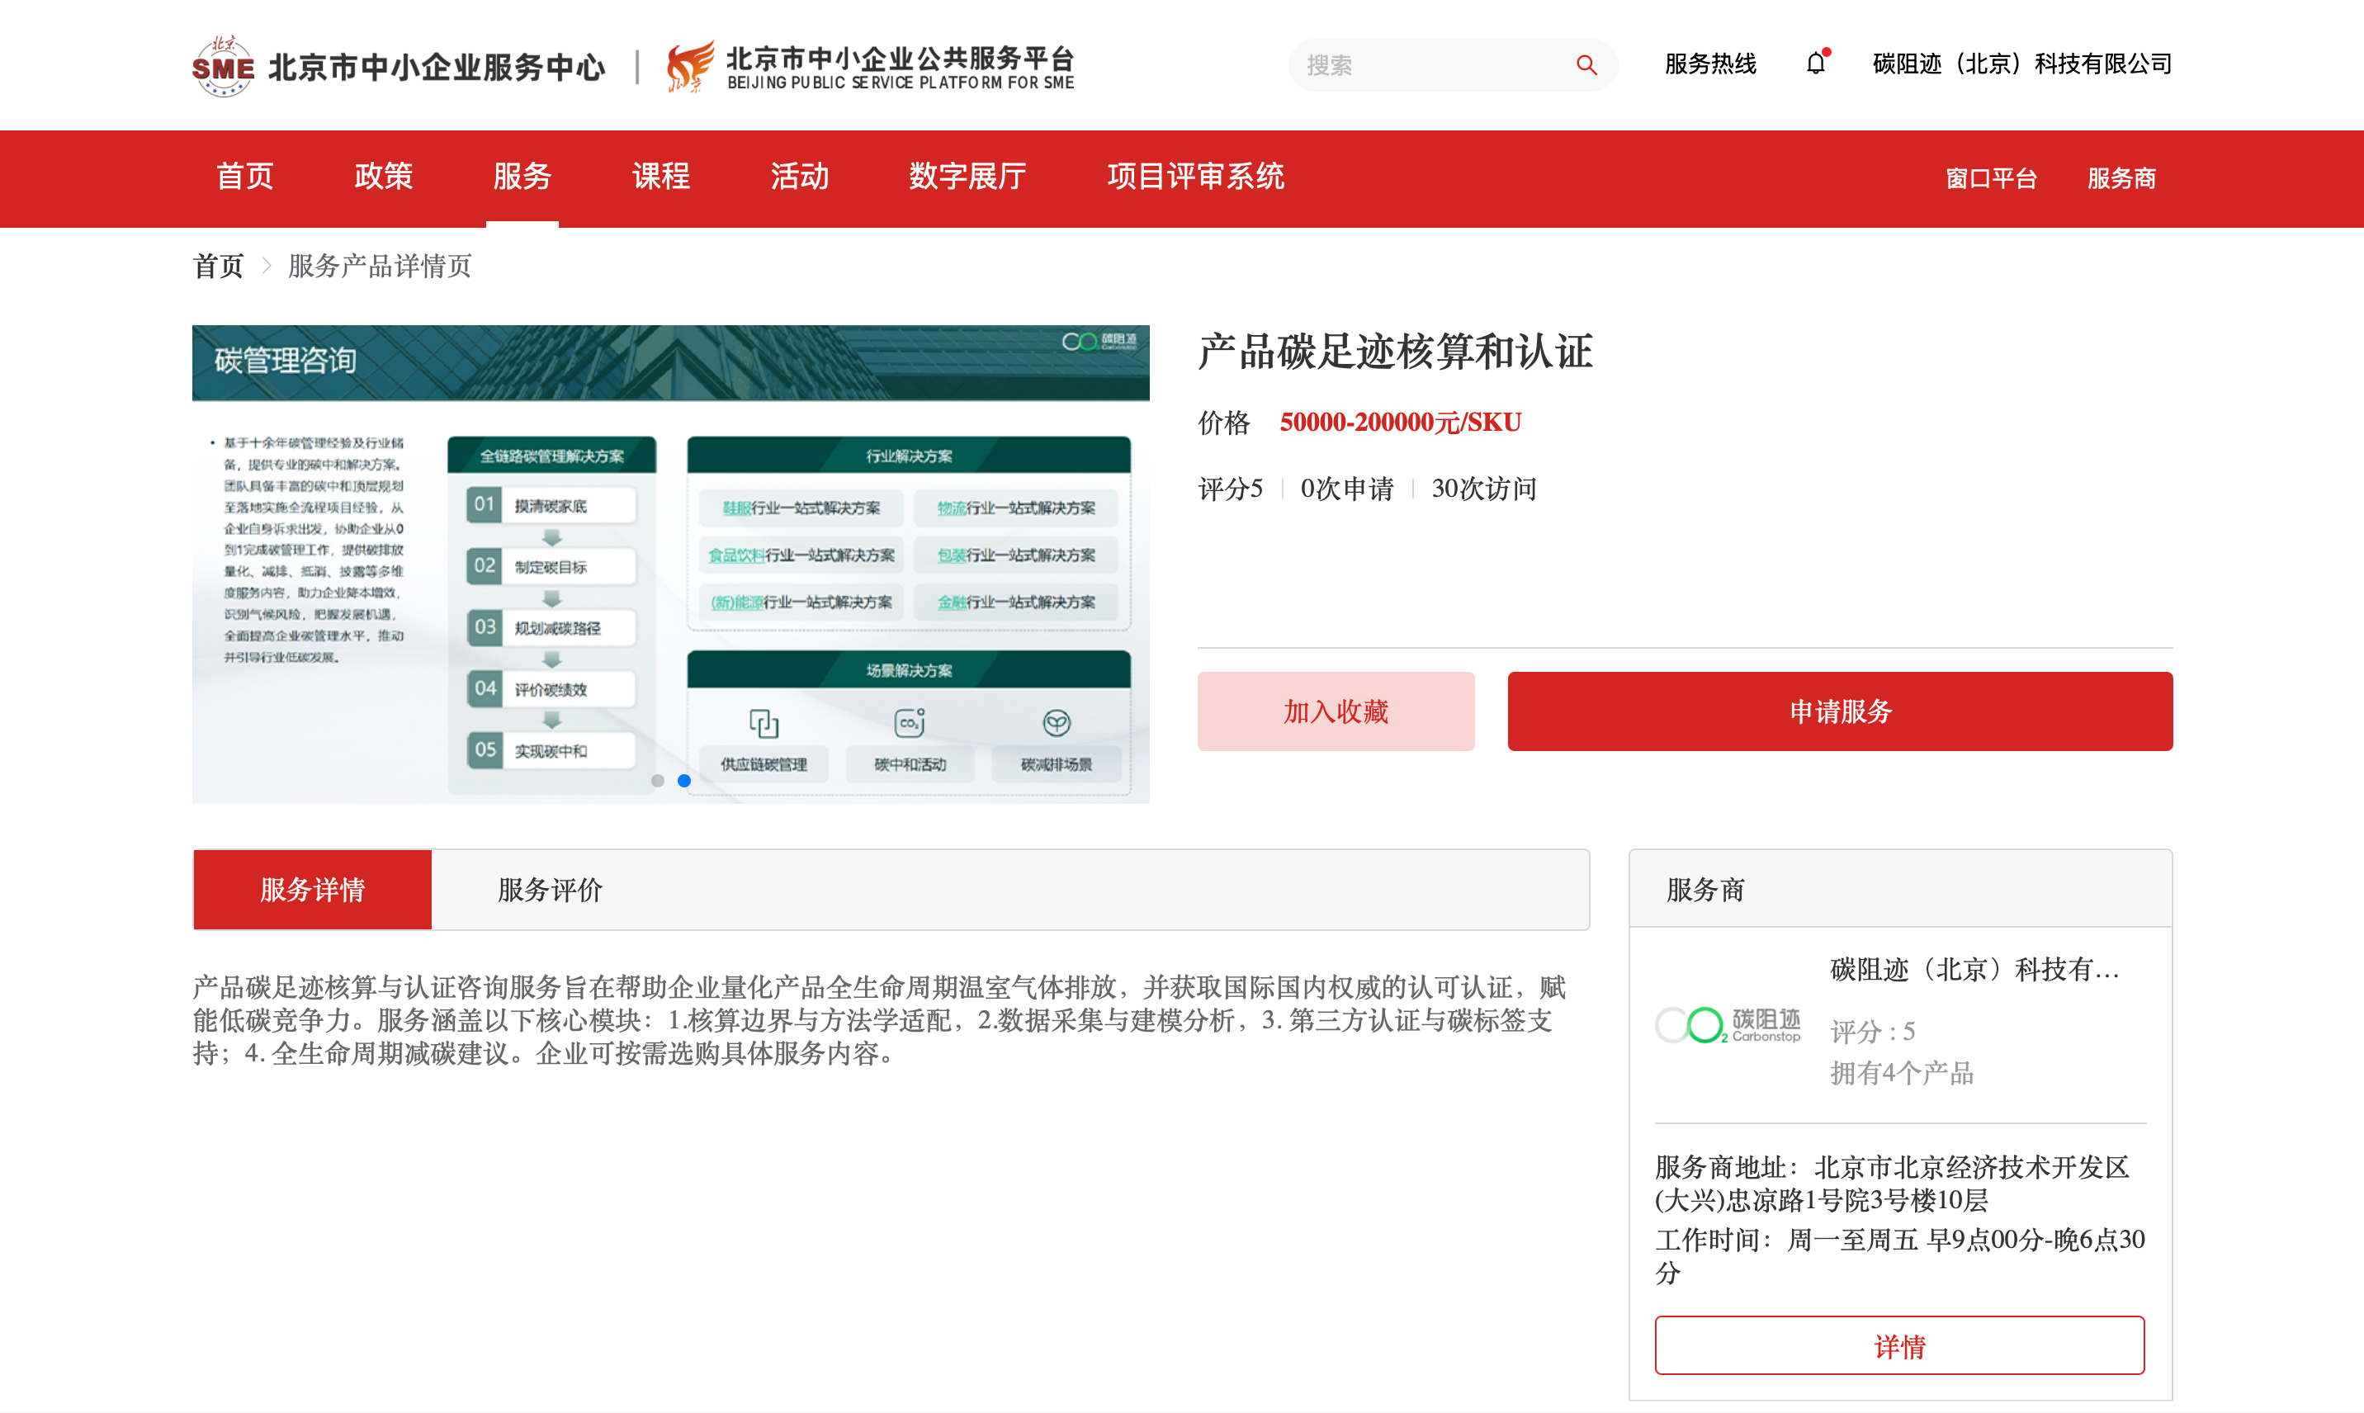Select the second carousel dot indicator
This screenshot has height=1413, width=2364.
(683, 780)
